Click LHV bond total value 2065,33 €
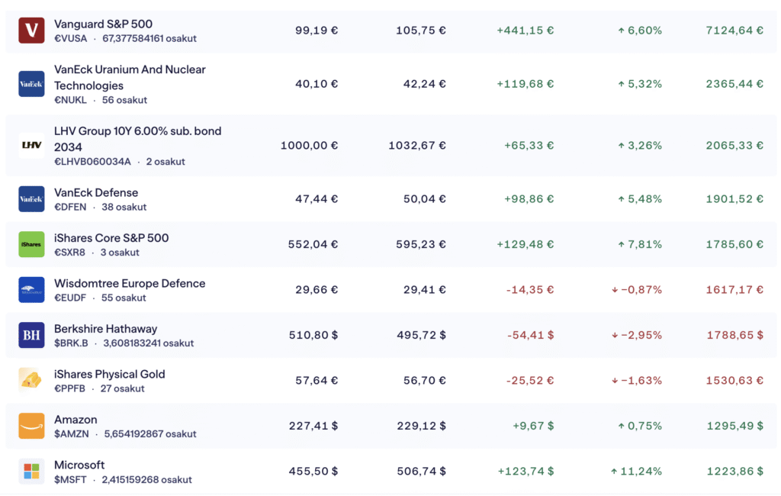781x496 pixels. coord(734,146)
